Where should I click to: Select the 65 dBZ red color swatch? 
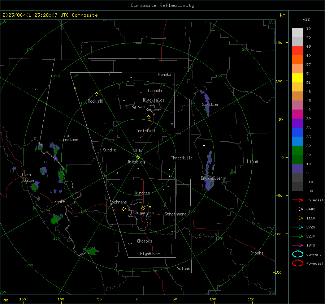point(298,51)
